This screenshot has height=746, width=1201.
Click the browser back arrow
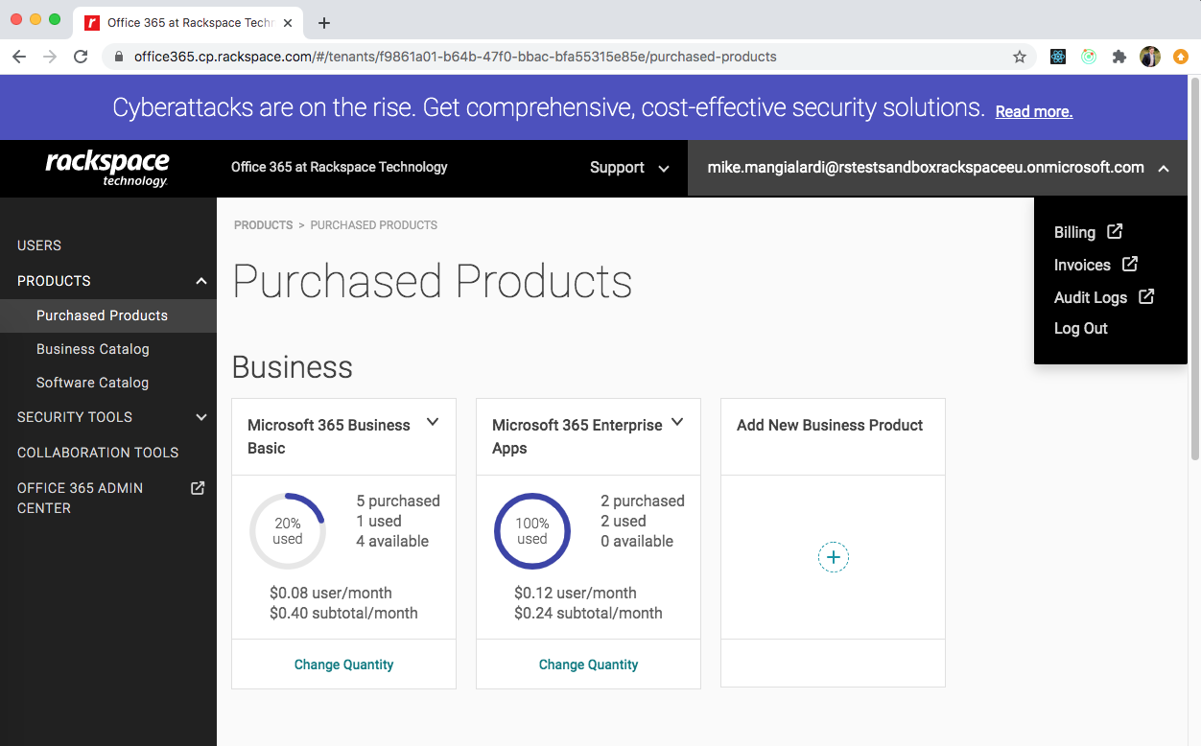pyautogui.click(x=19, y=57)
